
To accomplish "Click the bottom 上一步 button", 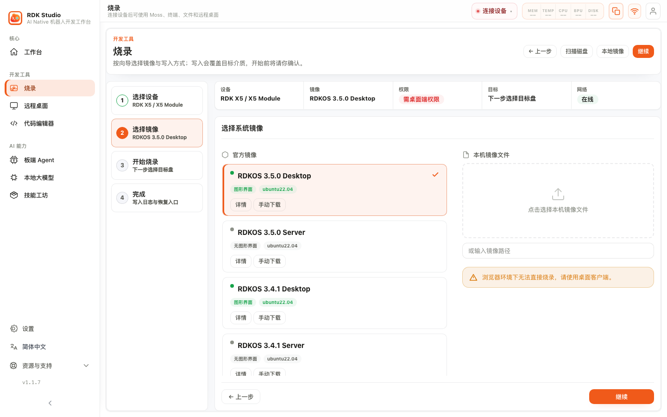I will [x=241, y=397].
